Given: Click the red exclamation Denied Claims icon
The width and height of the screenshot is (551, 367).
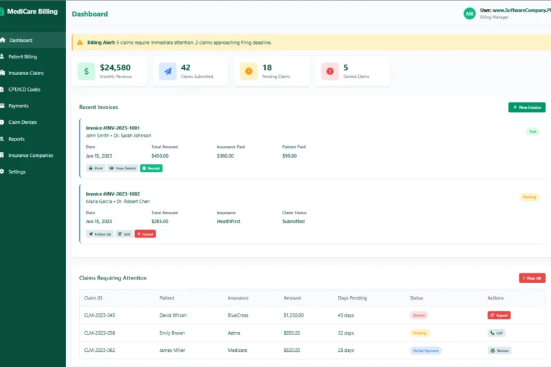Looking at the screenshot, I should point(330,72).
